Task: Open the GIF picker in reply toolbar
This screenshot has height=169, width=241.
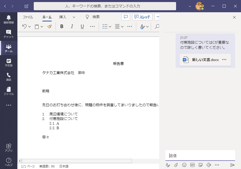Action: [192, 165]
